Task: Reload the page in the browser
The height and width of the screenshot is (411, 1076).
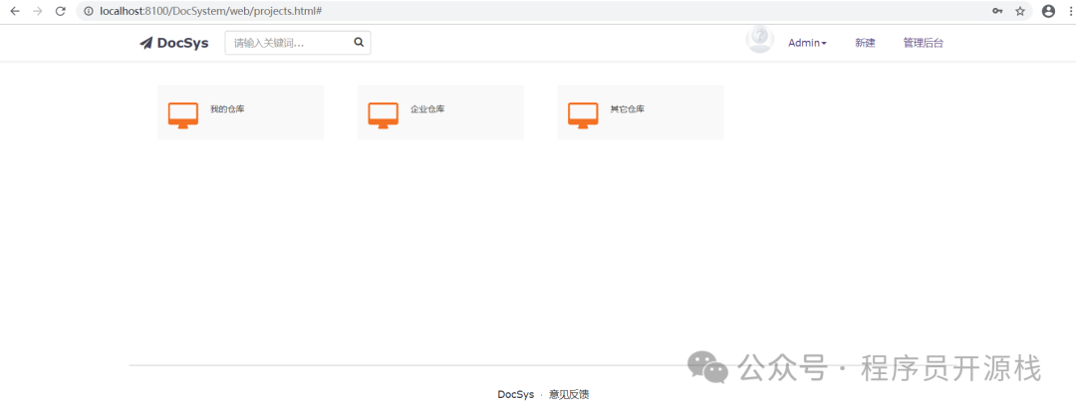Action: [x=61, y=11]
